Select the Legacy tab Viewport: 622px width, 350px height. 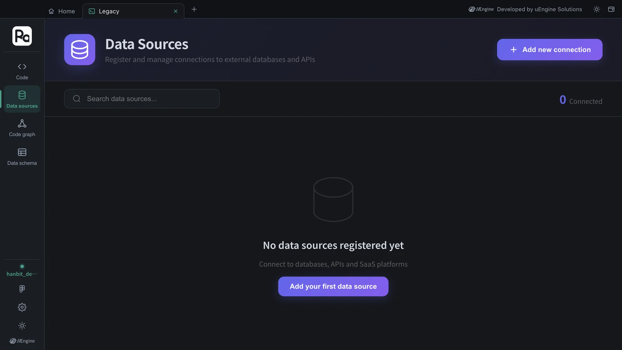(x=133, y=11)
